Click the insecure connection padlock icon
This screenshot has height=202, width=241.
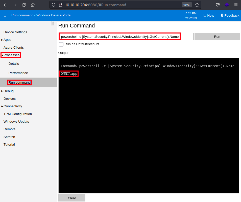pos(61,5)
